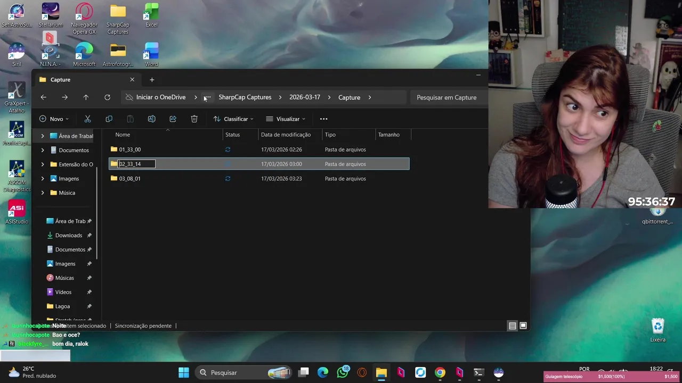Delete the selected folder via trash icon
This screenshot has height=383, width=682.
194,119
